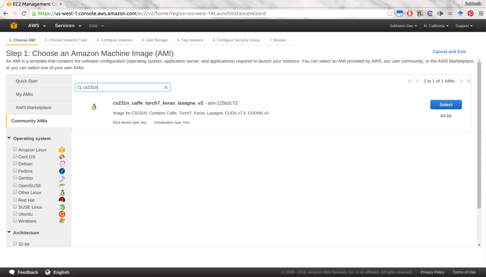Check the Ubuntu operating system filter
486x277 pixels.
(x=15, y=214)
